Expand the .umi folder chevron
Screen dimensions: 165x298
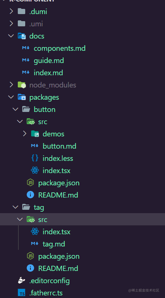(x=11, y=24)
